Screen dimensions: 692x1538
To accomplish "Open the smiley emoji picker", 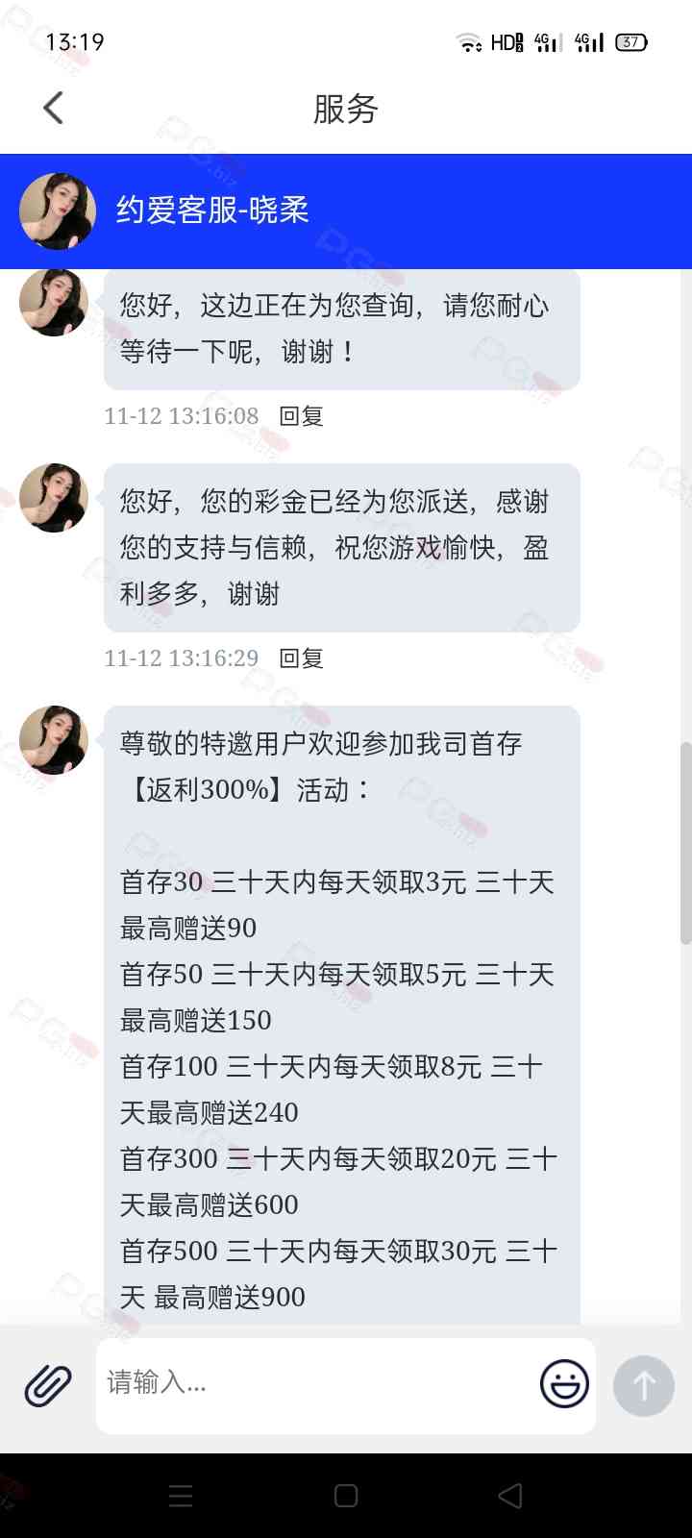I will 564,1384.
